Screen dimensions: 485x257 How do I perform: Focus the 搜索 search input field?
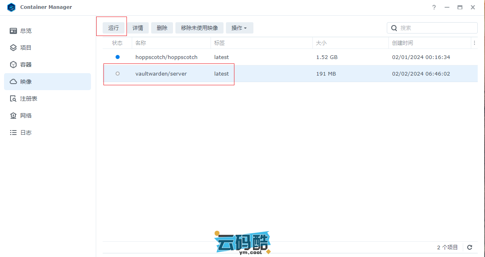[436, 28]
